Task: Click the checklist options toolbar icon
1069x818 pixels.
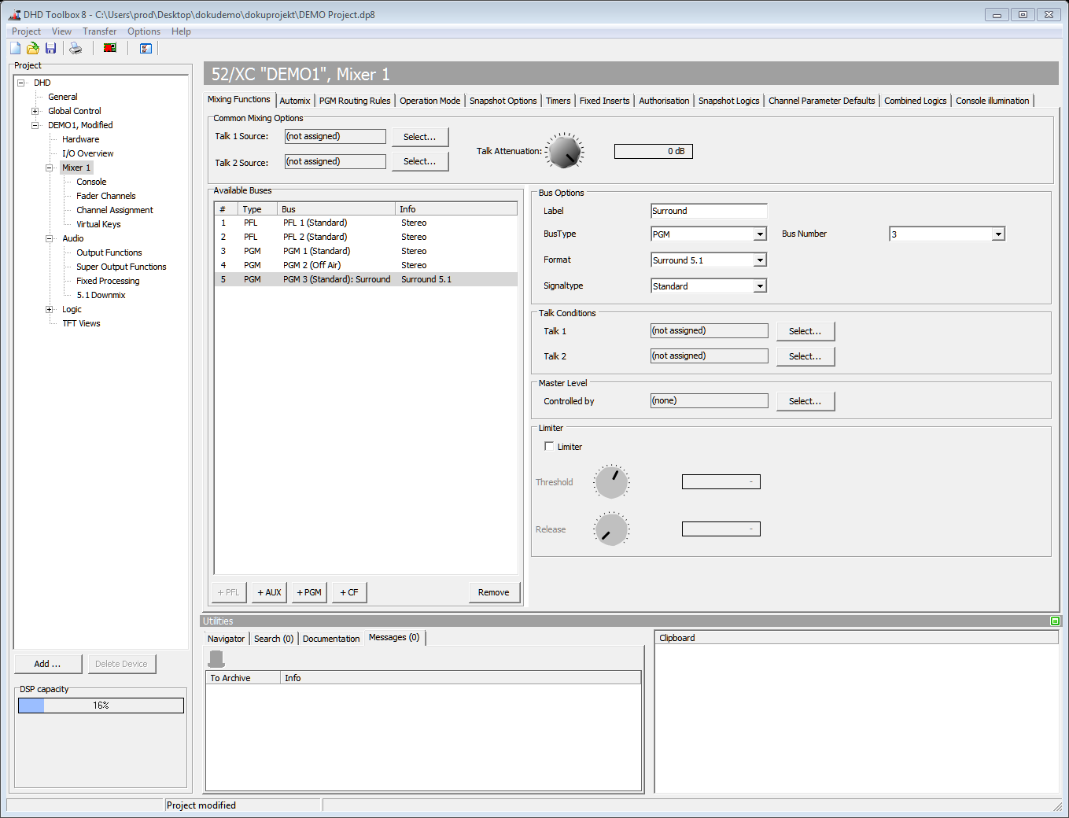Action: [x=146, y=48]
